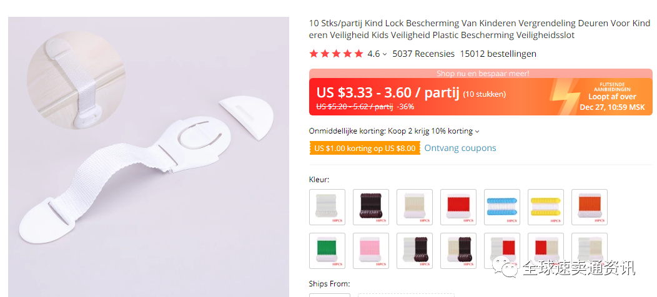Click the red star rating icons
Viewport: 657px width, 297px height.
pyautogui.click(x=336, y=54)
